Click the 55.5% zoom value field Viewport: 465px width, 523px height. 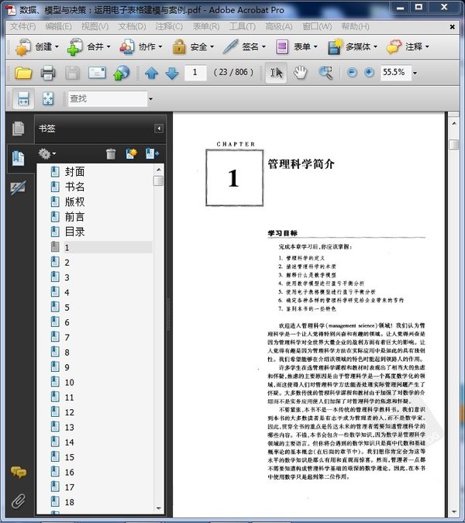(x=396, y=72)
